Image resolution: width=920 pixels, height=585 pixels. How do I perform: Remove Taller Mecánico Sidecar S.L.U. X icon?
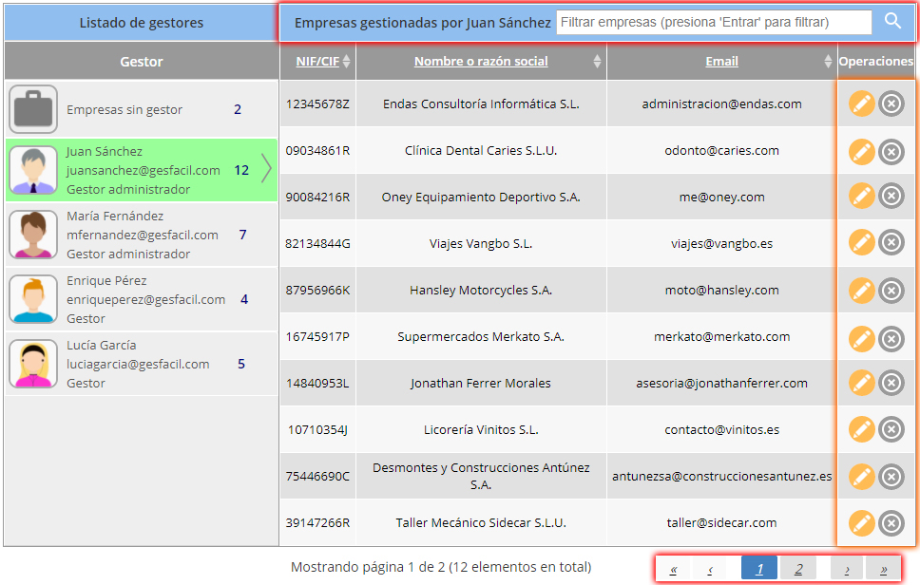[891, 523]
